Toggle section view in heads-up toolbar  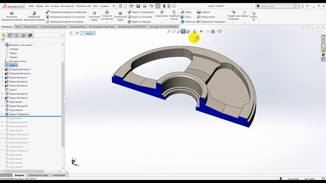pos(183,32)
